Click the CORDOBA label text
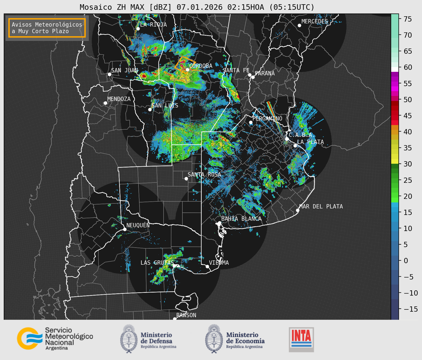 201,66
